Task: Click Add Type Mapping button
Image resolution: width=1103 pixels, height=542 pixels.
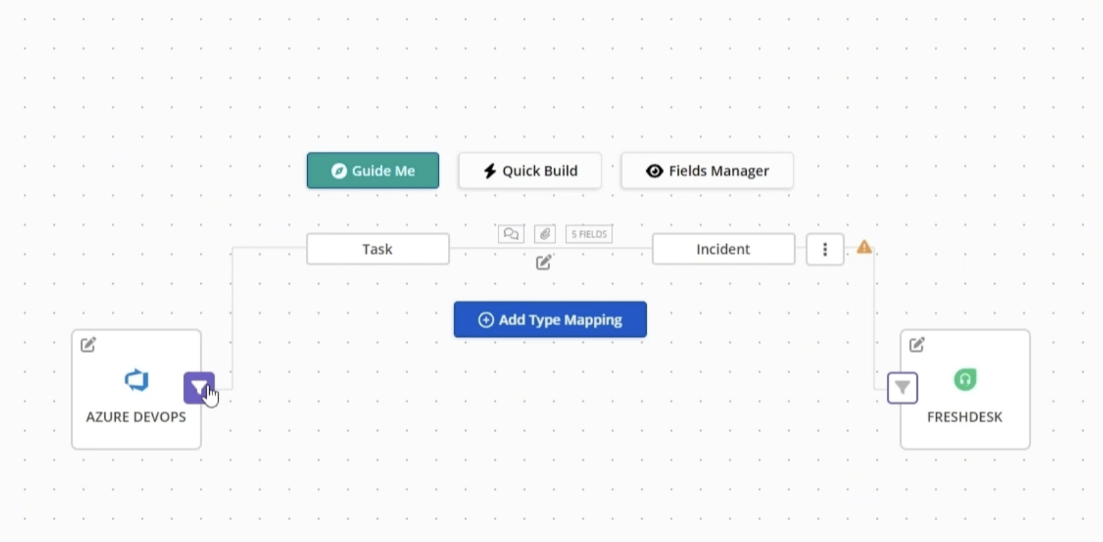Action: [550, 320]
